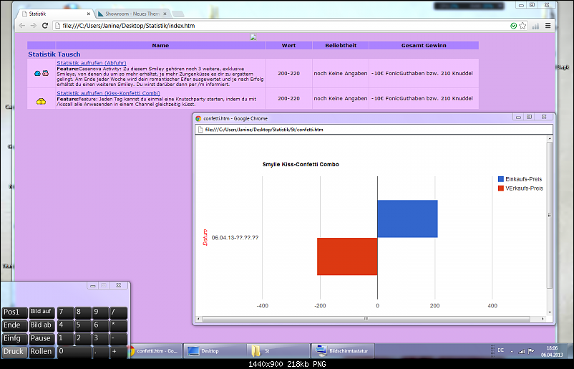Click the Chrome icon in the confetti.htm title bar

click(x=199, y=119)
